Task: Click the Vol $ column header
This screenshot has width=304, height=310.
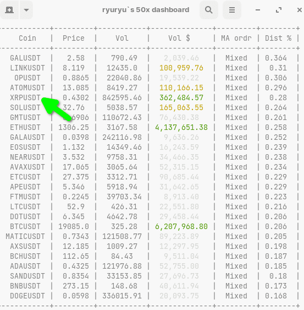Action: click(179, 38)
